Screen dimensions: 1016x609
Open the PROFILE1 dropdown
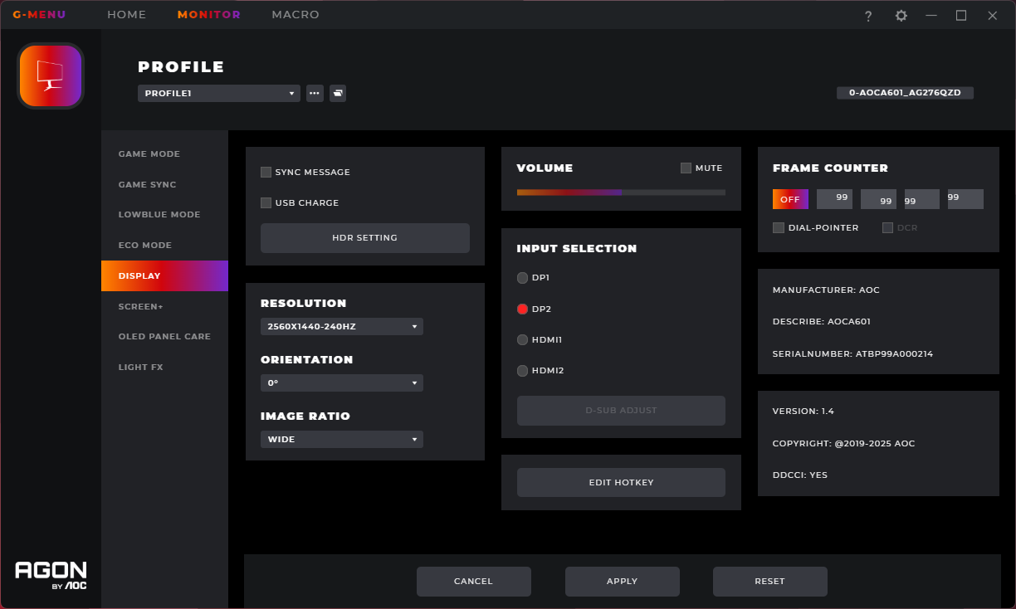[x=219, y=94]
